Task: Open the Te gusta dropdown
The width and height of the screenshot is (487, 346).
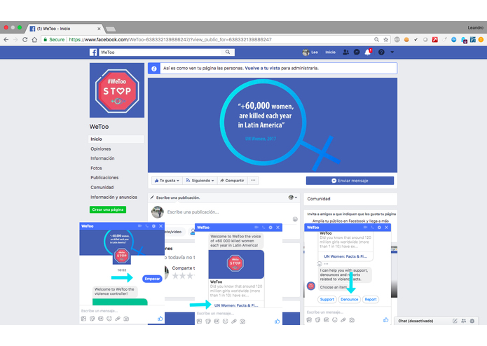Action: [x=167, y=181]
